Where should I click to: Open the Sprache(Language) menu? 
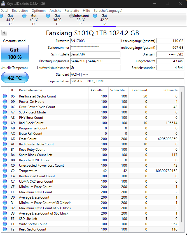click(x=108, y=11)
